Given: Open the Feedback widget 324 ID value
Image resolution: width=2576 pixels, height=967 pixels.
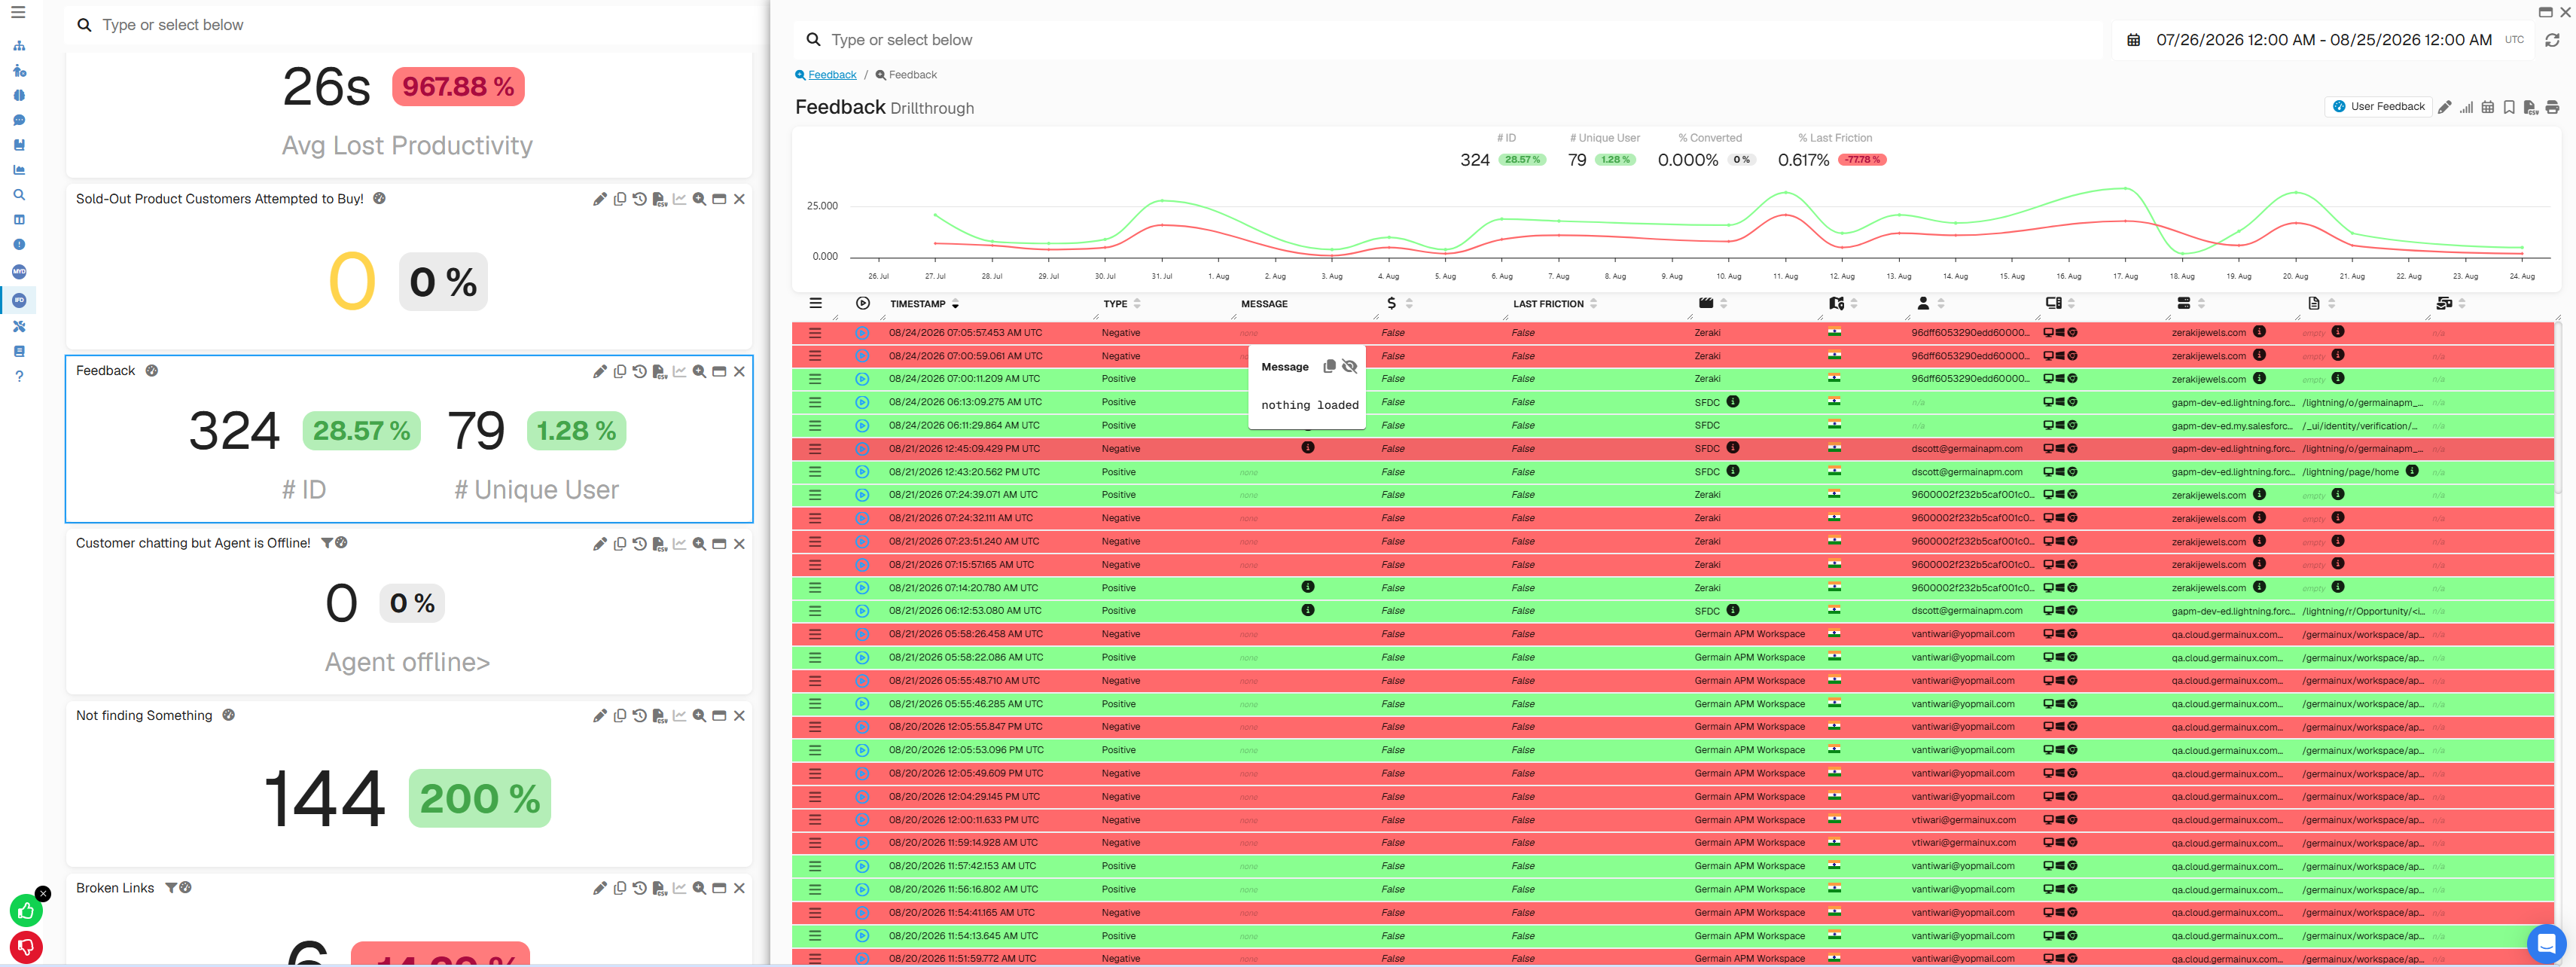Looking at the screenshot, I should coord(234,431).
